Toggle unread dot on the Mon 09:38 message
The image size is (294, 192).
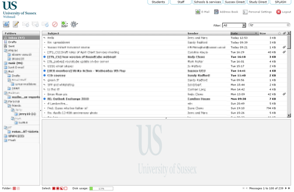pos(45,99)
